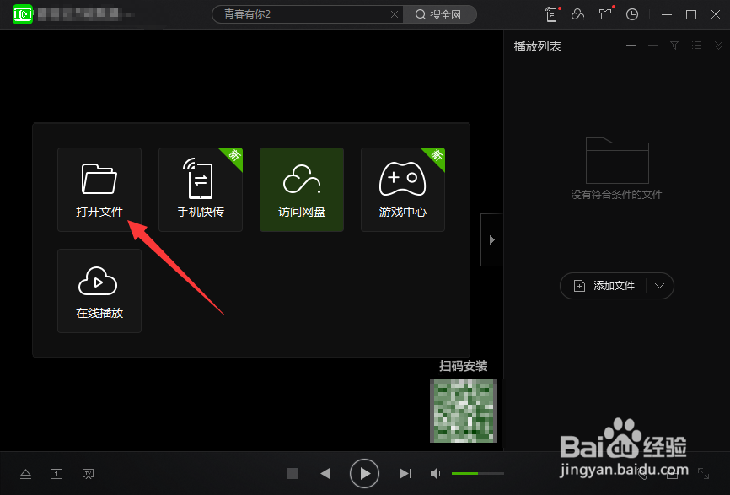Image resolution: width=730 pixels, height=495 pixels.
Task: Click the boxed number 1 icon in the bottom bar
Action: (x=56, y=474)
